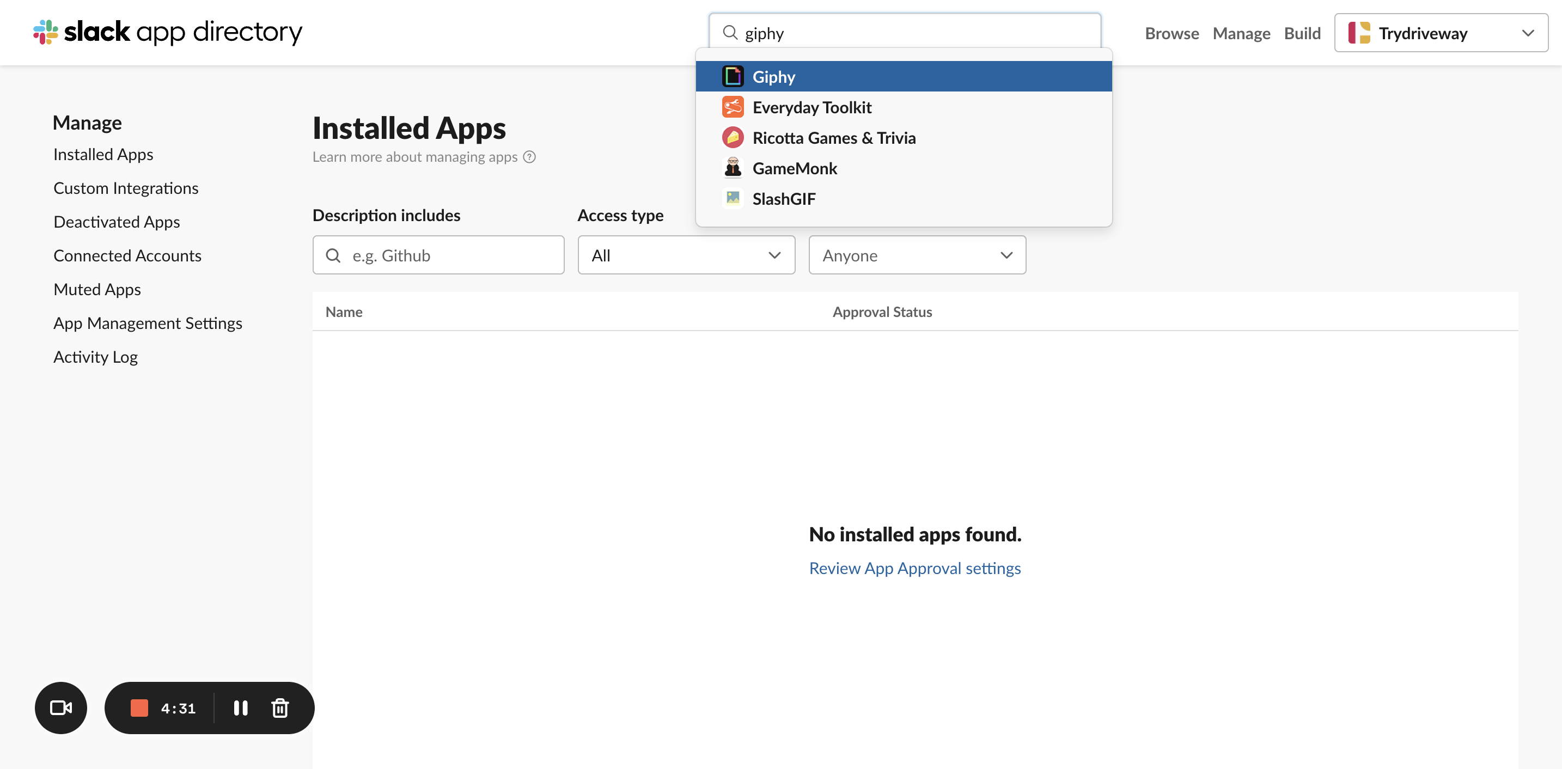The width and height of the screenshot is (1562, 769).
Task: Go to Muted Apps in sidebar
Action: (97, 289)
